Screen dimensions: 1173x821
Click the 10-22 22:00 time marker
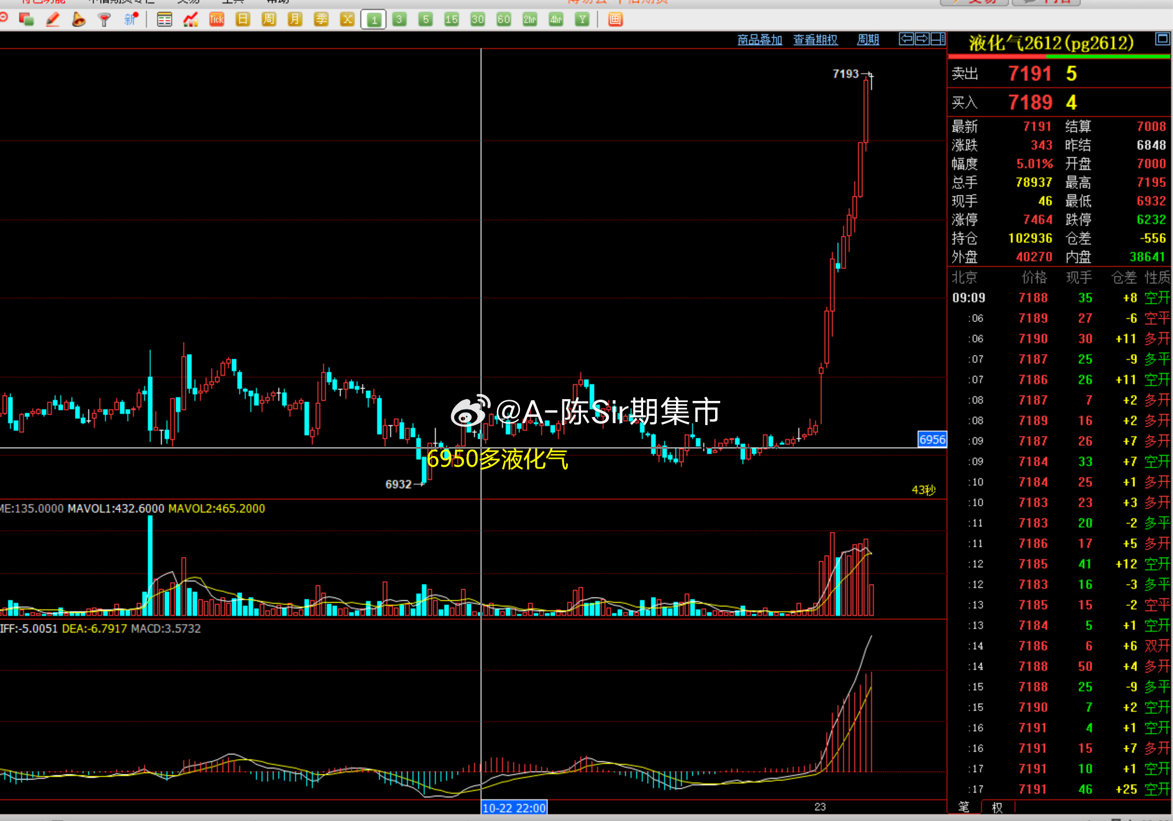pos(514,808)
